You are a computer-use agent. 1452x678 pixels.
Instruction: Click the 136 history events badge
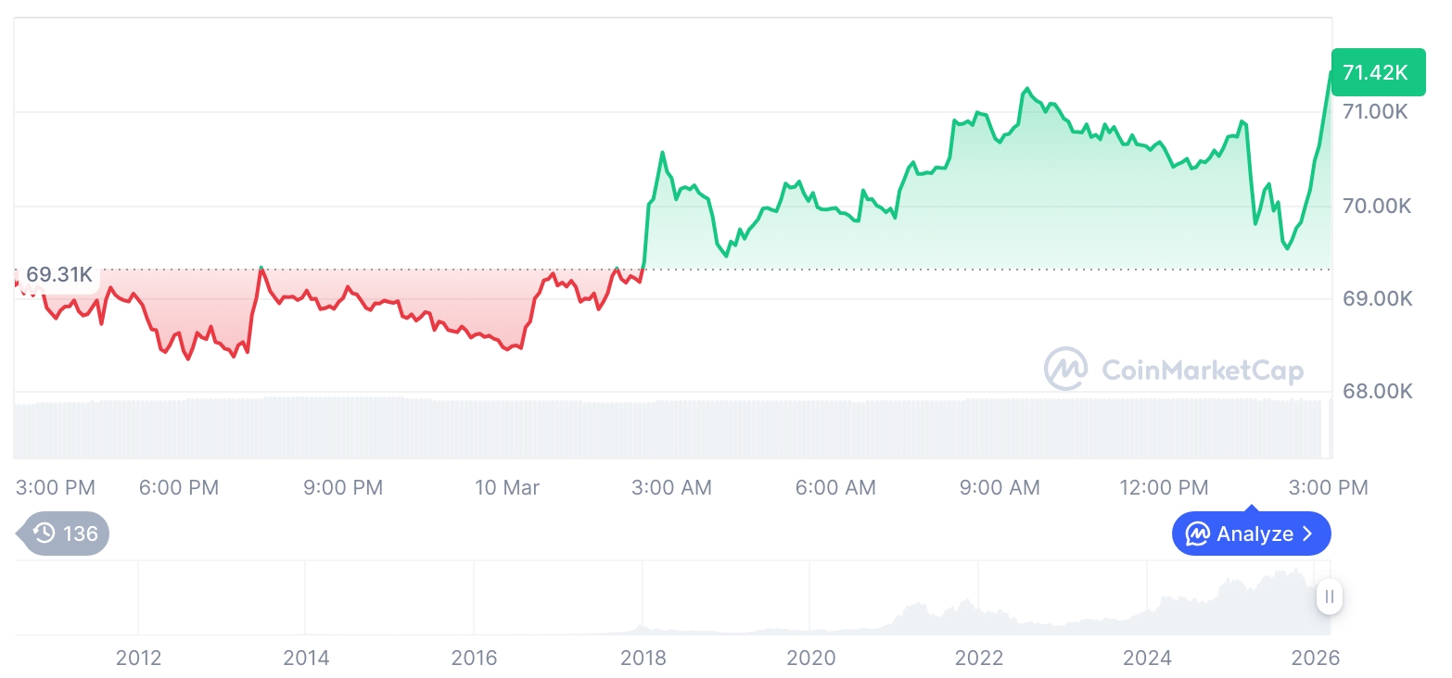coord(65,534)
